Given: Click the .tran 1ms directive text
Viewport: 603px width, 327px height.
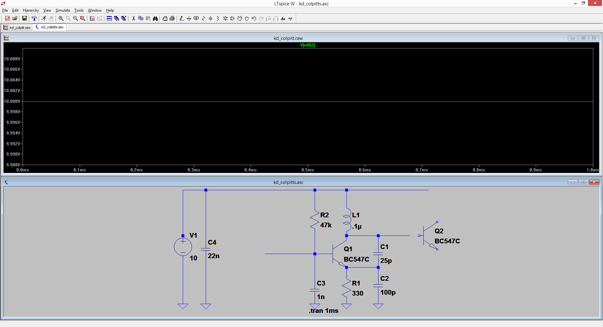Looking at the screenshot, I should pyautogui.click(x=323, y=311).
